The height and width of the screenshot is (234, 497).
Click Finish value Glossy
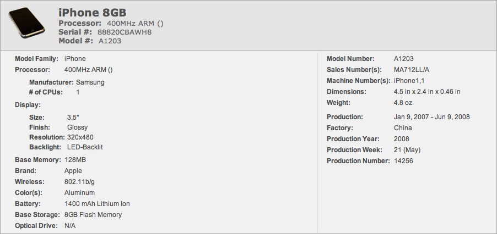pyautogui.click(x=77, y=127)
